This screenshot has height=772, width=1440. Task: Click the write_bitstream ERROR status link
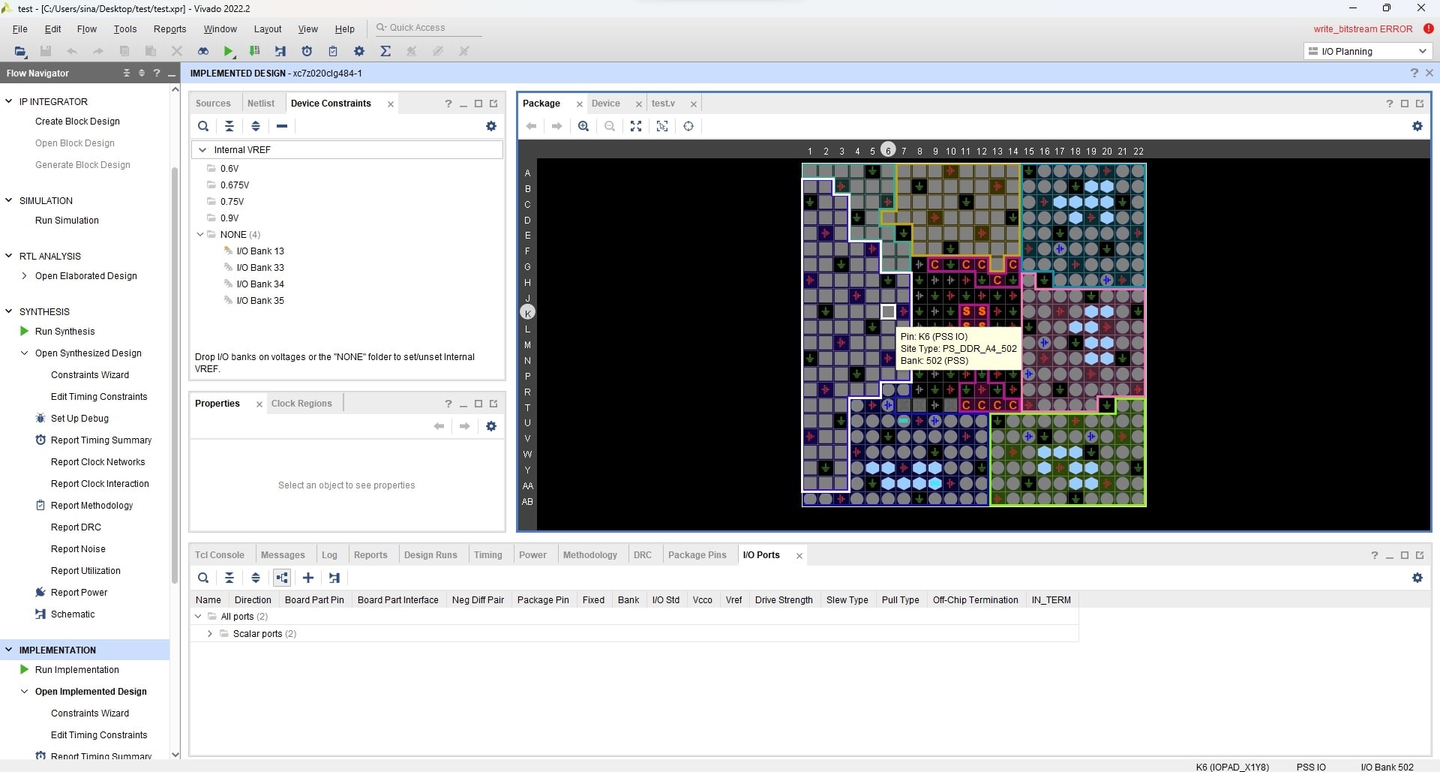tap(1363, 29)
